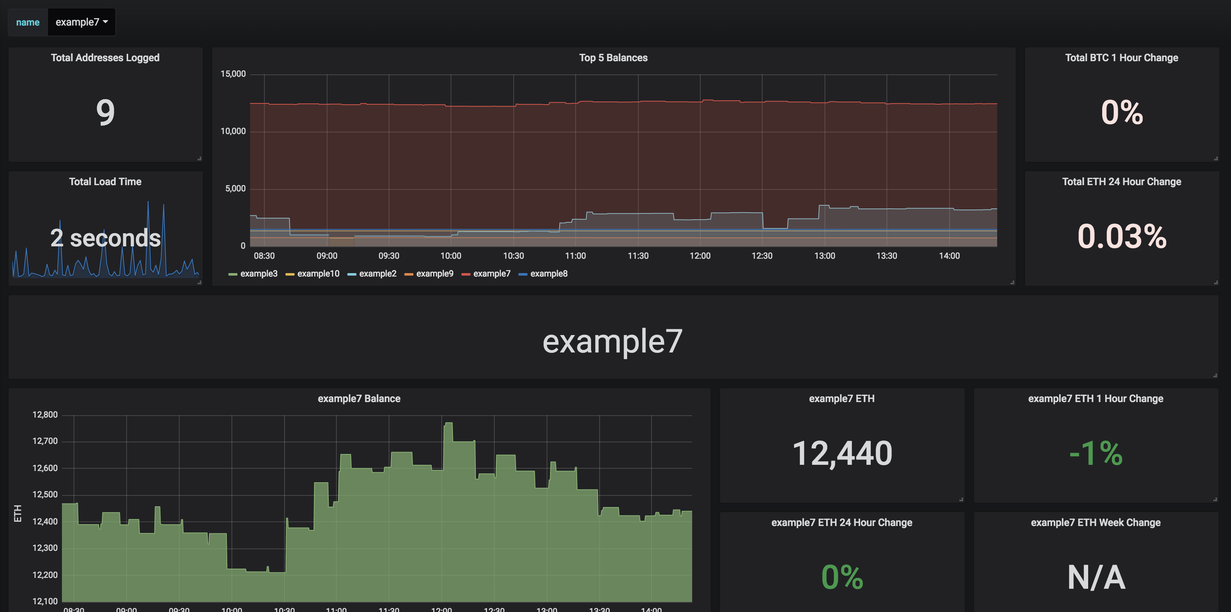Grab Total Addresses Logged panel resize handle
The width and height of the screenshot is (1231, 612).
coord(199,158)
